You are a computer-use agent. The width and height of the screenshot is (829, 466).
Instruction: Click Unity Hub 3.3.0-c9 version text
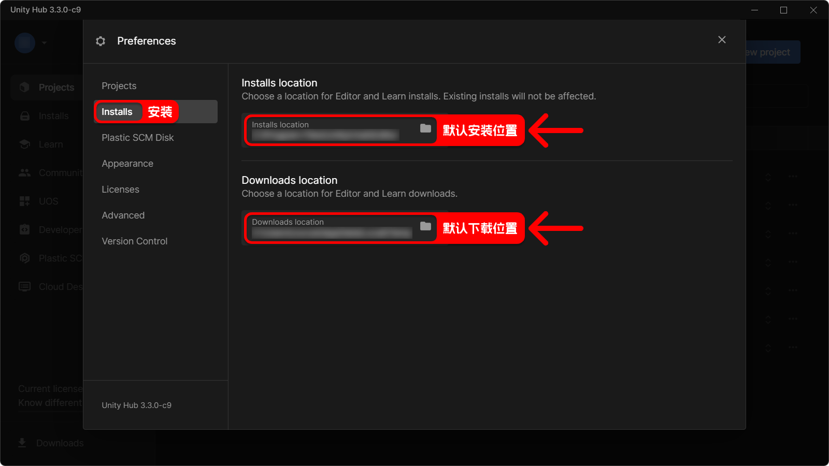pos(136,405)
